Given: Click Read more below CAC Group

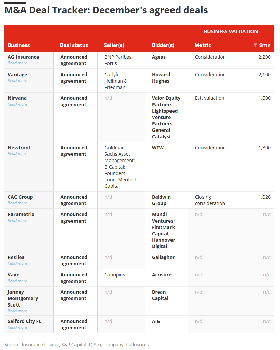Looking at the screenshot, I should [18, 203].
